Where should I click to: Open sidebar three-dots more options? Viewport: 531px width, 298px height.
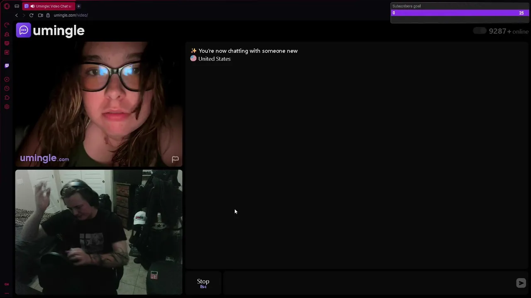tap(7, 293)
